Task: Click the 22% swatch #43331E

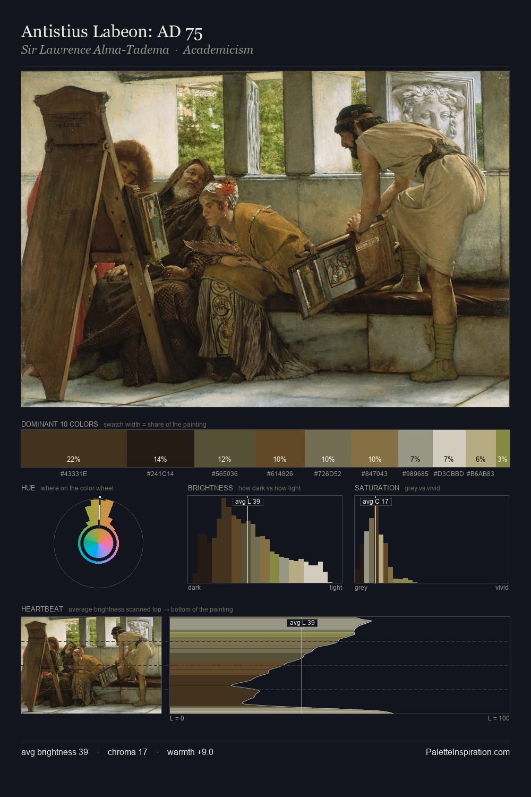Action: 74,448
